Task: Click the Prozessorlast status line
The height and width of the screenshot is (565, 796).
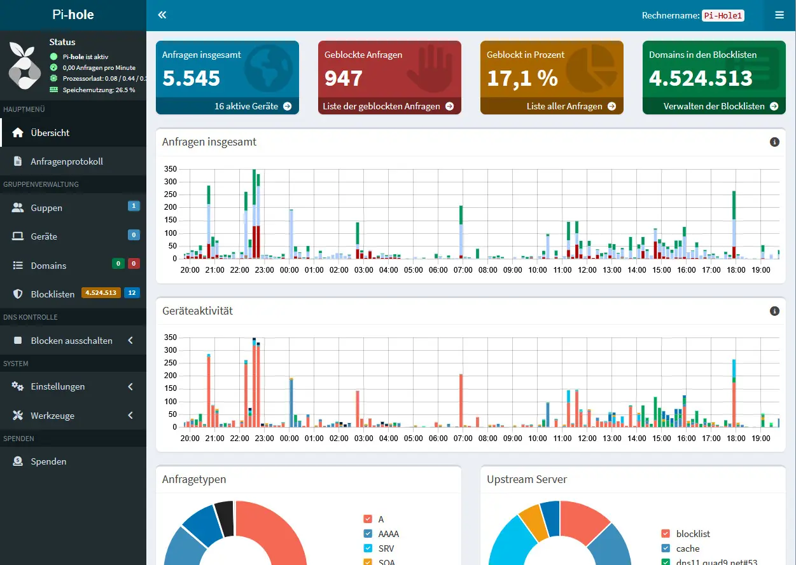Action: [104, 78]
